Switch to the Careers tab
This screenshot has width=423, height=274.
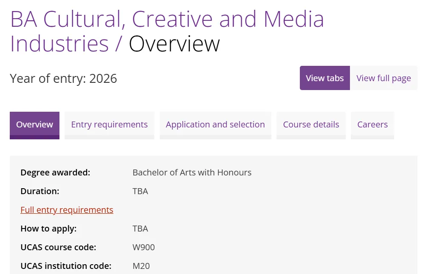click(x=372, y=125)
